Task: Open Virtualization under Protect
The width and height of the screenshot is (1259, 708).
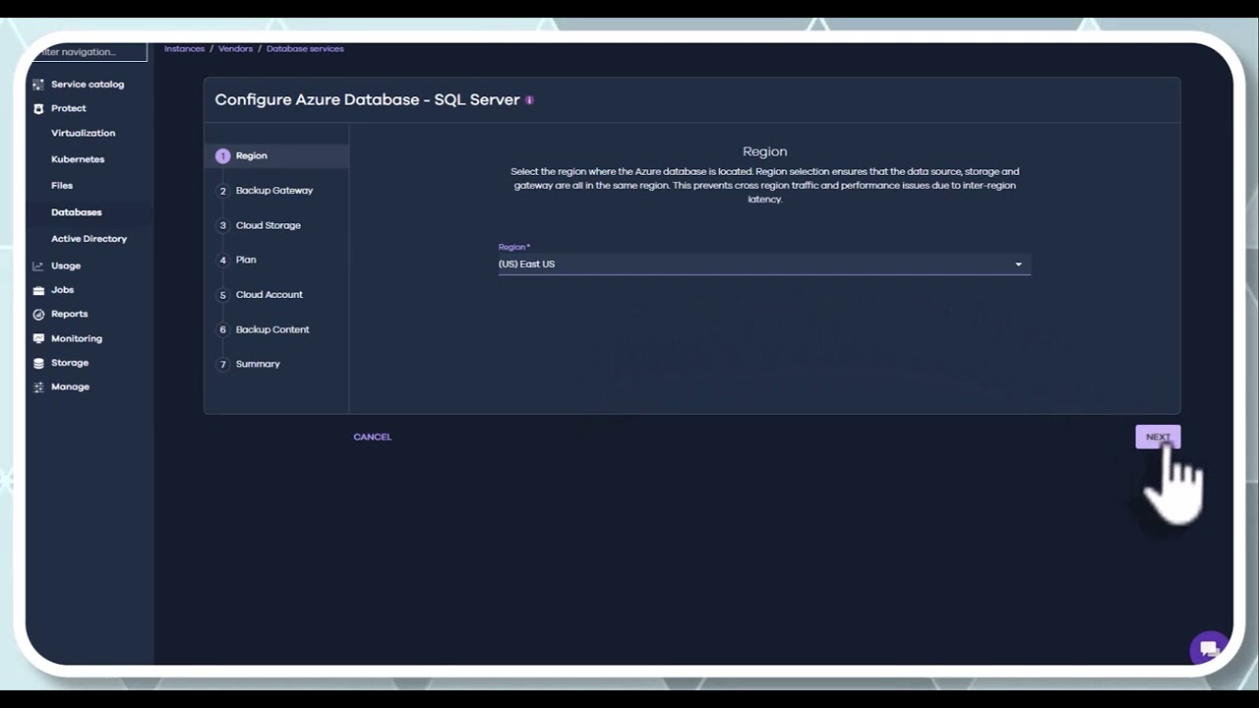Action: click(x=84, y=133)
